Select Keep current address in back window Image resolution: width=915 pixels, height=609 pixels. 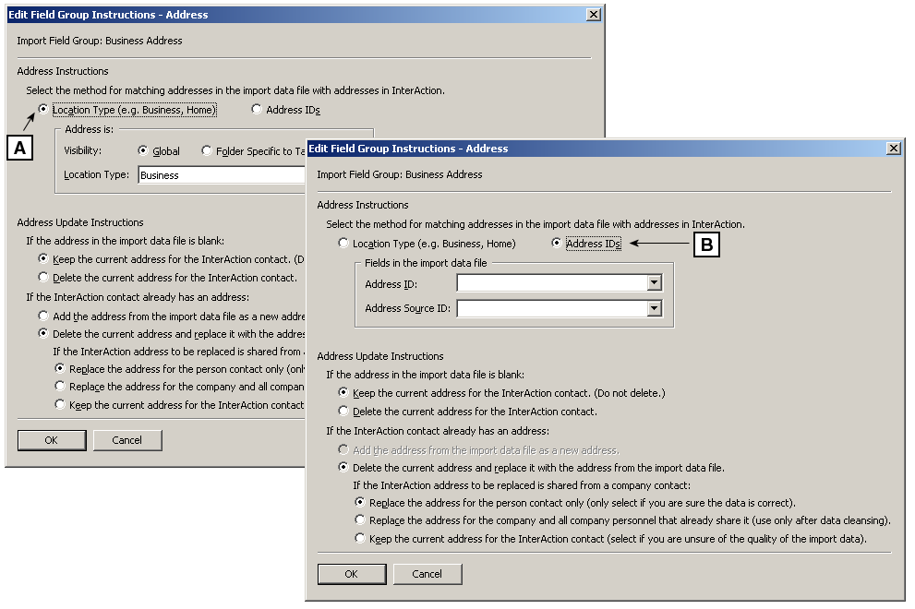(x=43, y=258)
